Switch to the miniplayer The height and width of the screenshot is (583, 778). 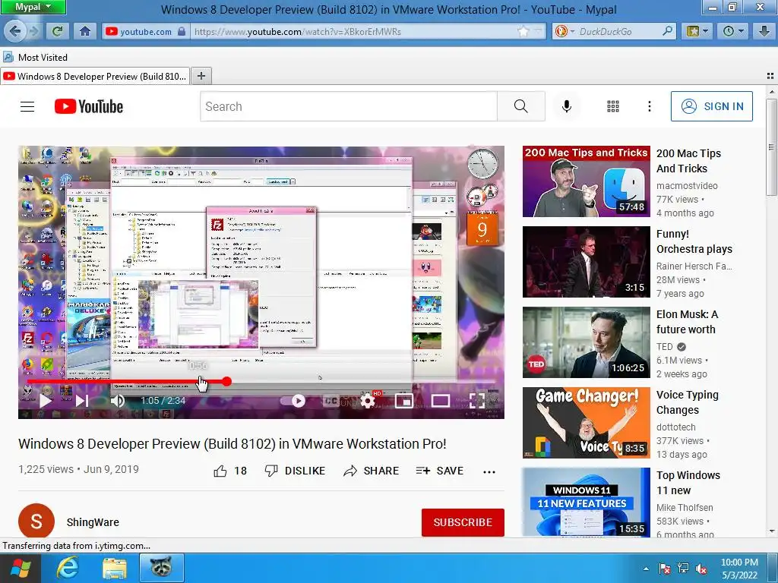404,401
